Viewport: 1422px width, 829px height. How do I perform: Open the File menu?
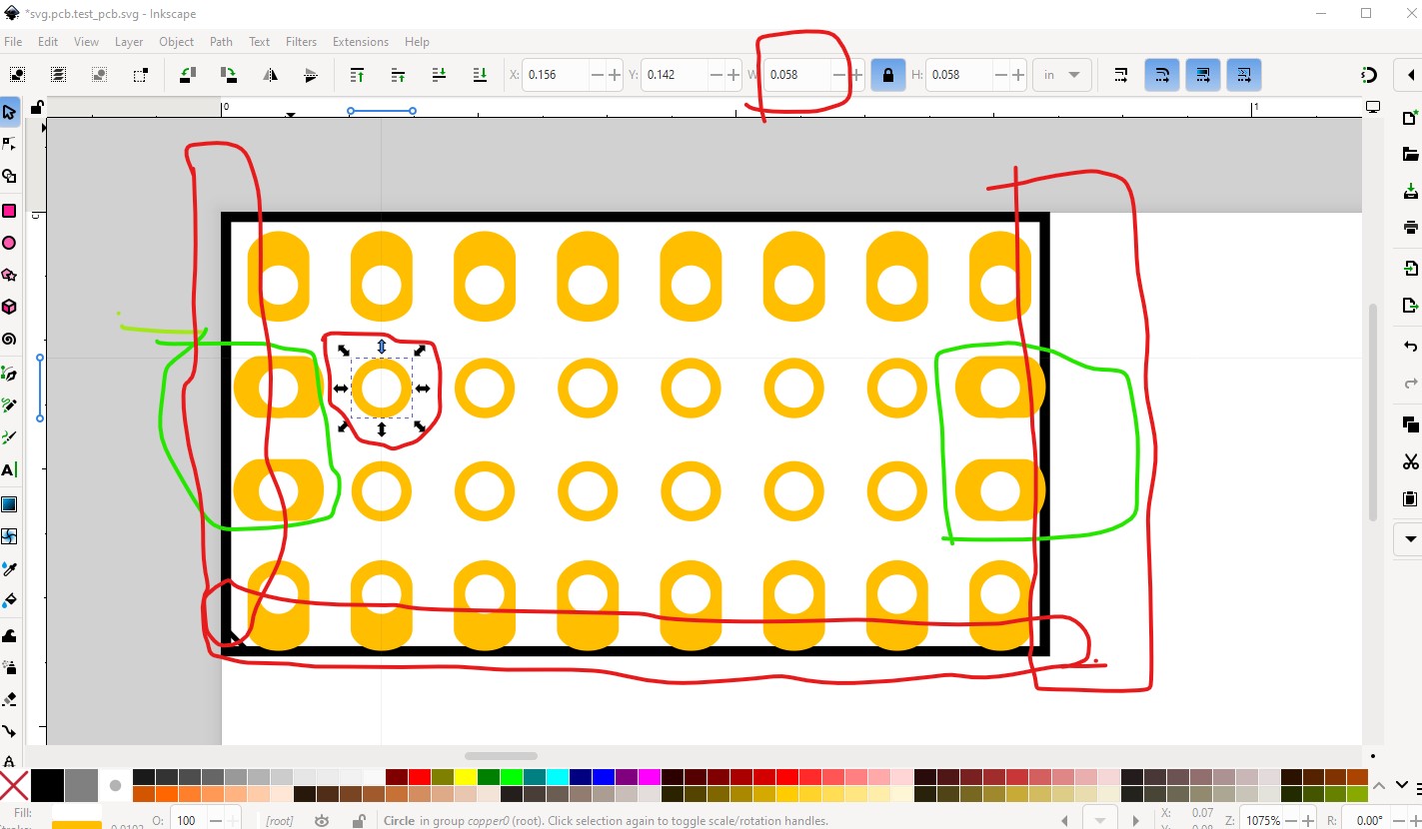point(13,42)
